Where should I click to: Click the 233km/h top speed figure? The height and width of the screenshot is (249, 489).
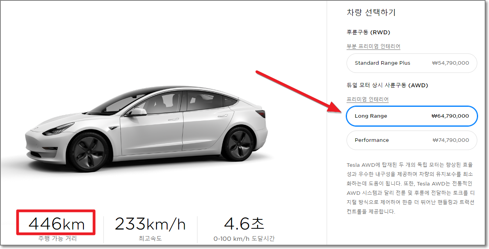[x=150, y=224]
